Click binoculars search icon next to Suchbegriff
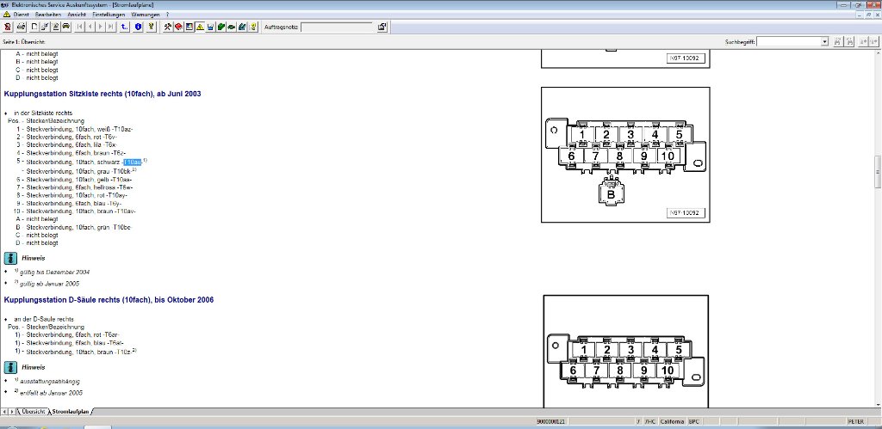The height and width of the screenshot is (429, 882). pos(838,41)
